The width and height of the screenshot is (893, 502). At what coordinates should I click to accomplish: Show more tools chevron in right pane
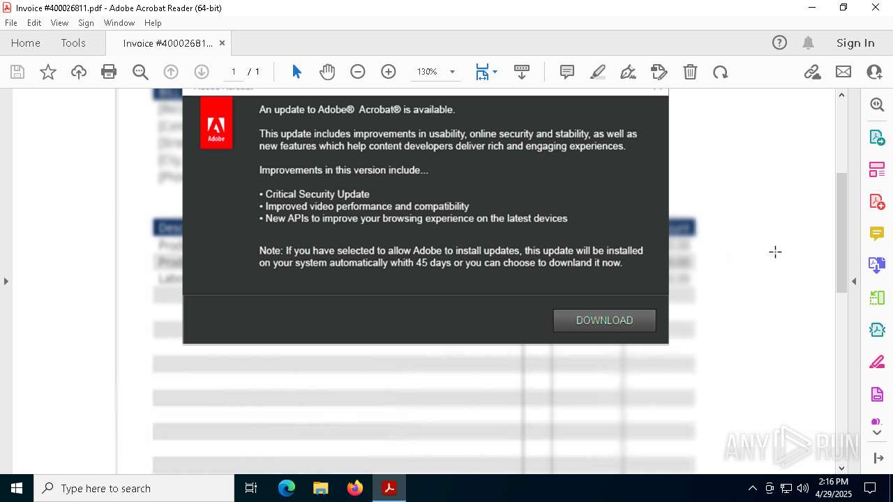point(877,433)
